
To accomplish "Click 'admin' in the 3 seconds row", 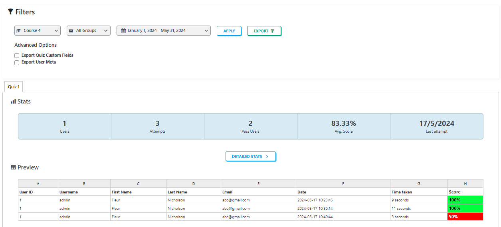I will pos(65,217).
